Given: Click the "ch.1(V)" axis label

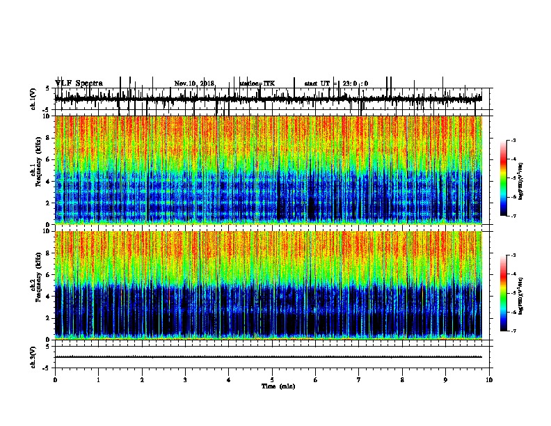Looking at the screenshot, I should (33, 99).
